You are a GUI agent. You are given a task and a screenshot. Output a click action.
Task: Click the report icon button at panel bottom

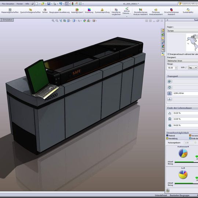coord(168,190)
